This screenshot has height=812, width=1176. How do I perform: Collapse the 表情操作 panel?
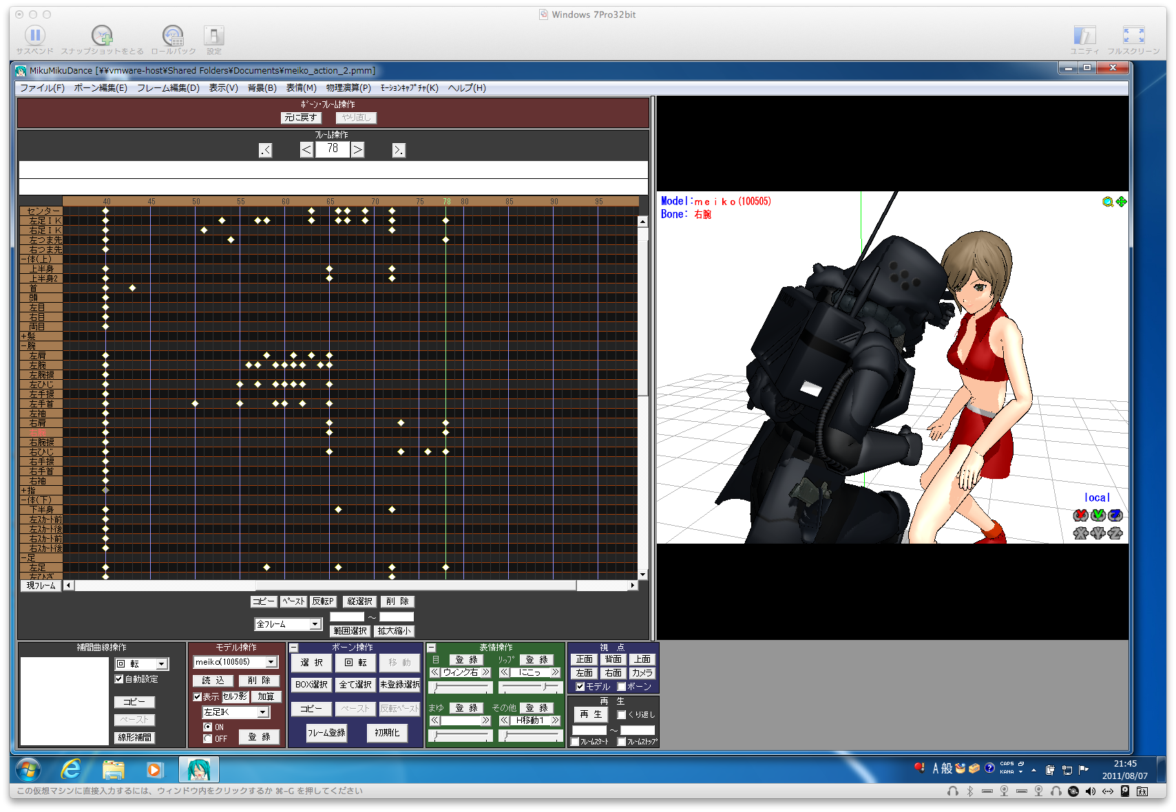(x=432, y=648)
